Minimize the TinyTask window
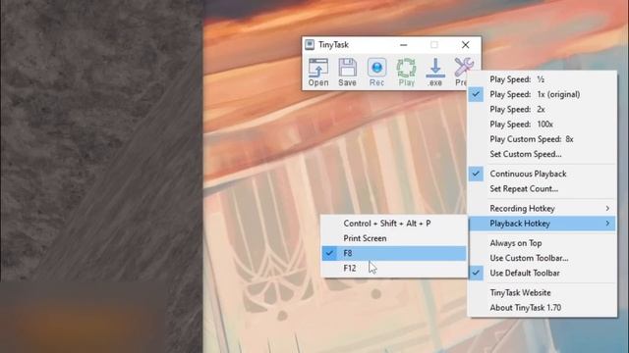This screenshot has width=629, height=353. point(404,45)
